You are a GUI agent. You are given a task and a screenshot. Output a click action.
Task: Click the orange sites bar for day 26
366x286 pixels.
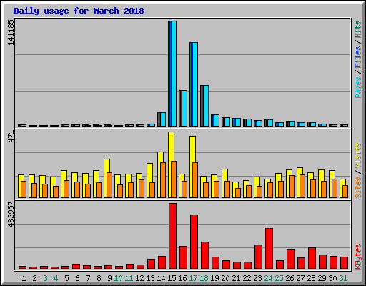tap(292, 187)
